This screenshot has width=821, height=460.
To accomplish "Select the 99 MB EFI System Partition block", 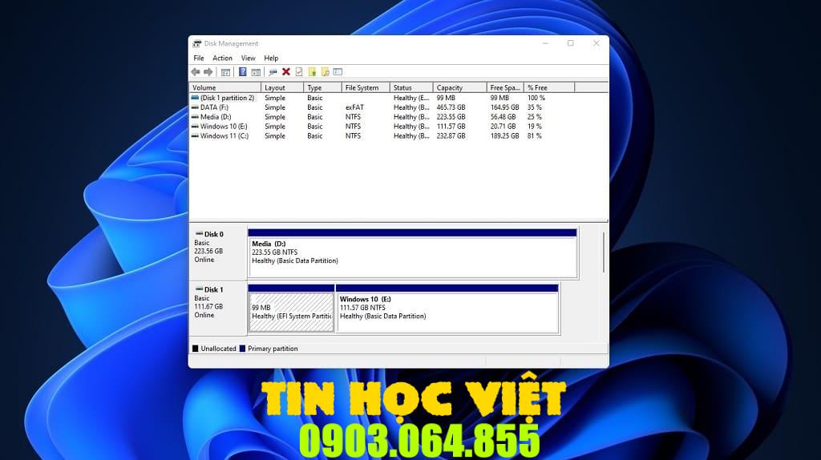I will pos(291,312).
